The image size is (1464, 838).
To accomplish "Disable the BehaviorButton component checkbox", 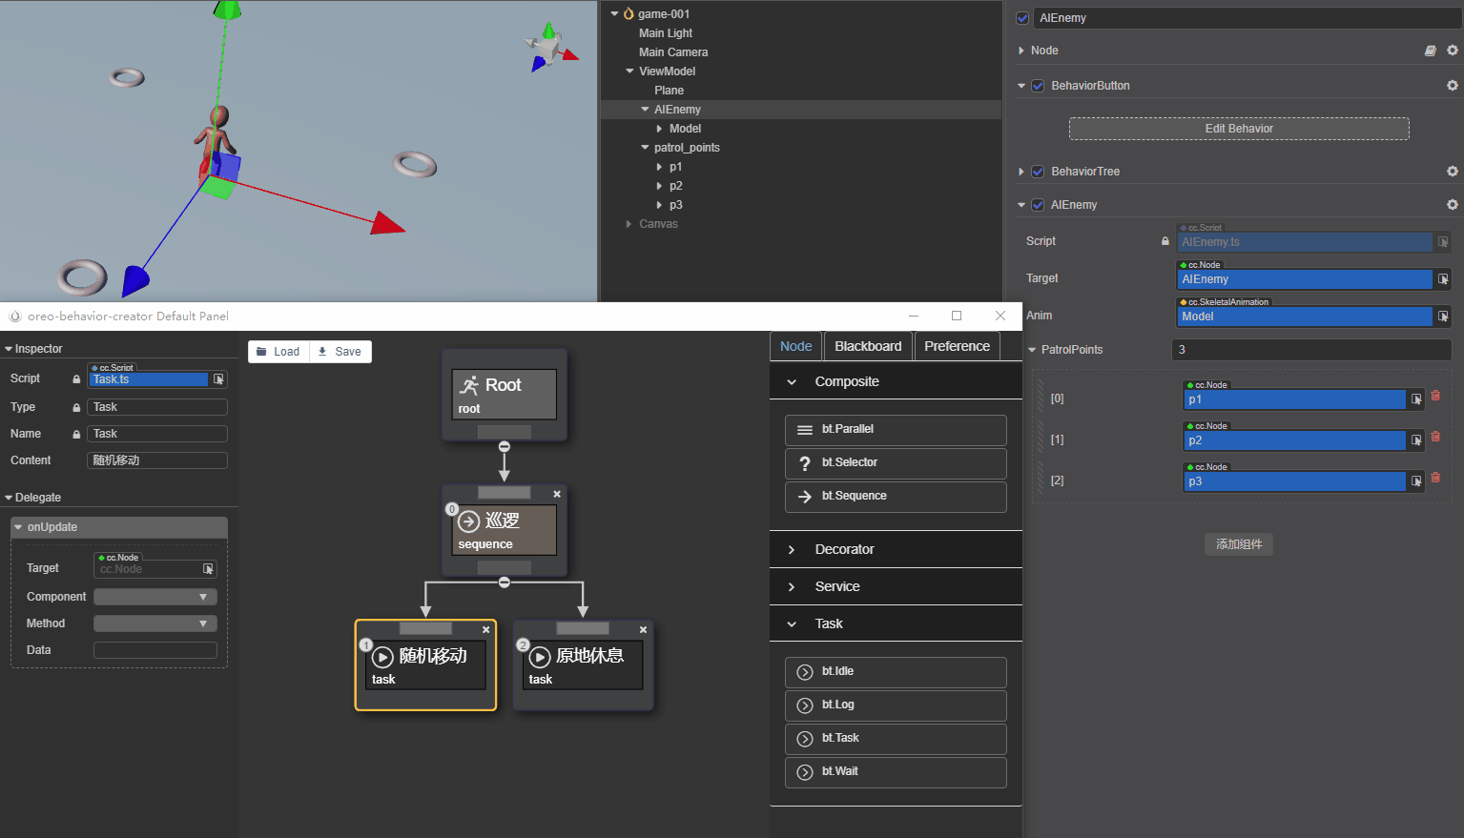I will point(1038,86).
